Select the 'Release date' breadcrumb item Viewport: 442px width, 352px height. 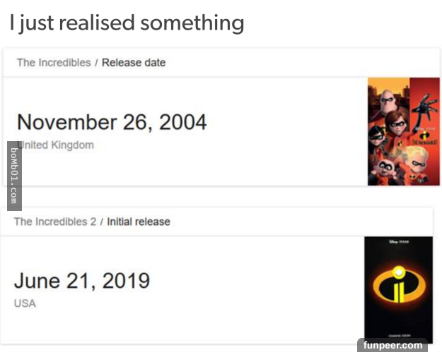(134, 63)
